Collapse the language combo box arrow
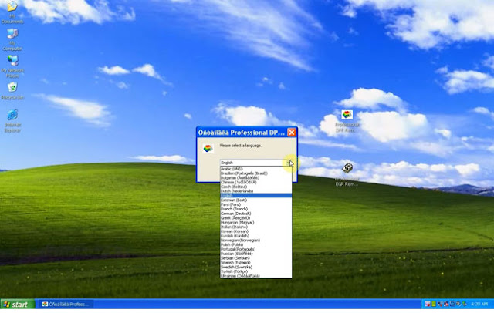 pyautogui.click(x=289, y=163)
